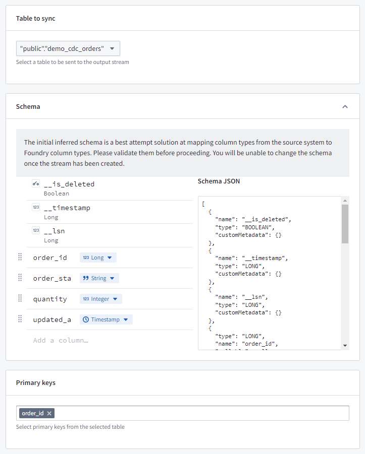Click the boolean type icon beside __is_deleted

pyautogui.click(x=36, y=184)
